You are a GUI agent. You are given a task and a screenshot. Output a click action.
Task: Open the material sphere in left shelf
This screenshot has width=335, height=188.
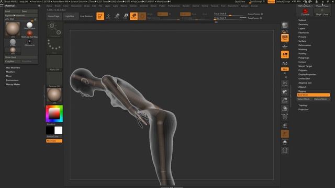tap(54, 96)
